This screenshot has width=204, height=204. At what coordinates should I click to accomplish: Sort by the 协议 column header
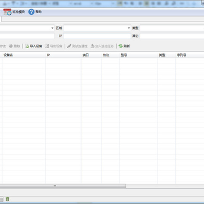click(x=110, y=55)
